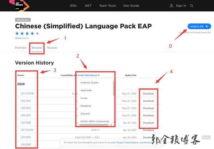Open version 202.3298
Image resolution: width=214 pixels, height=149 pixels.
pyautogui.click(x=26, y=144)
